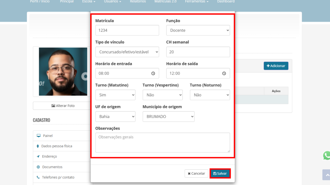
Task: Focus the Observações text area
Action: point(162,142)
